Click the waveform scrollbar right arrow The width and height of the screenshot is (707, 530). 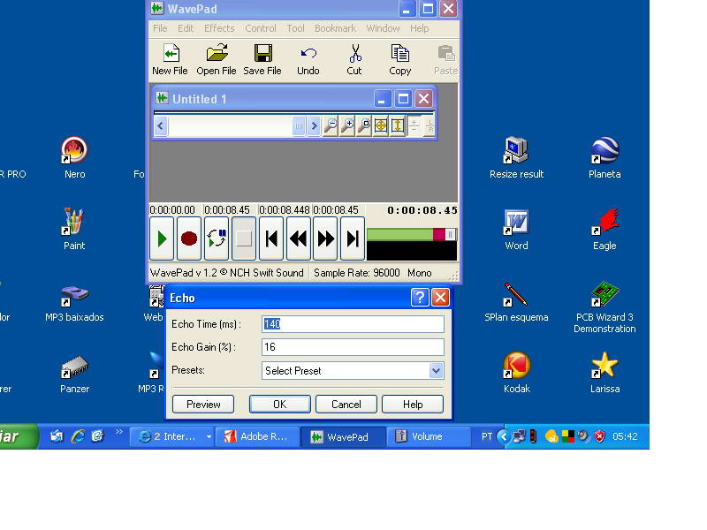coord(314,126)
